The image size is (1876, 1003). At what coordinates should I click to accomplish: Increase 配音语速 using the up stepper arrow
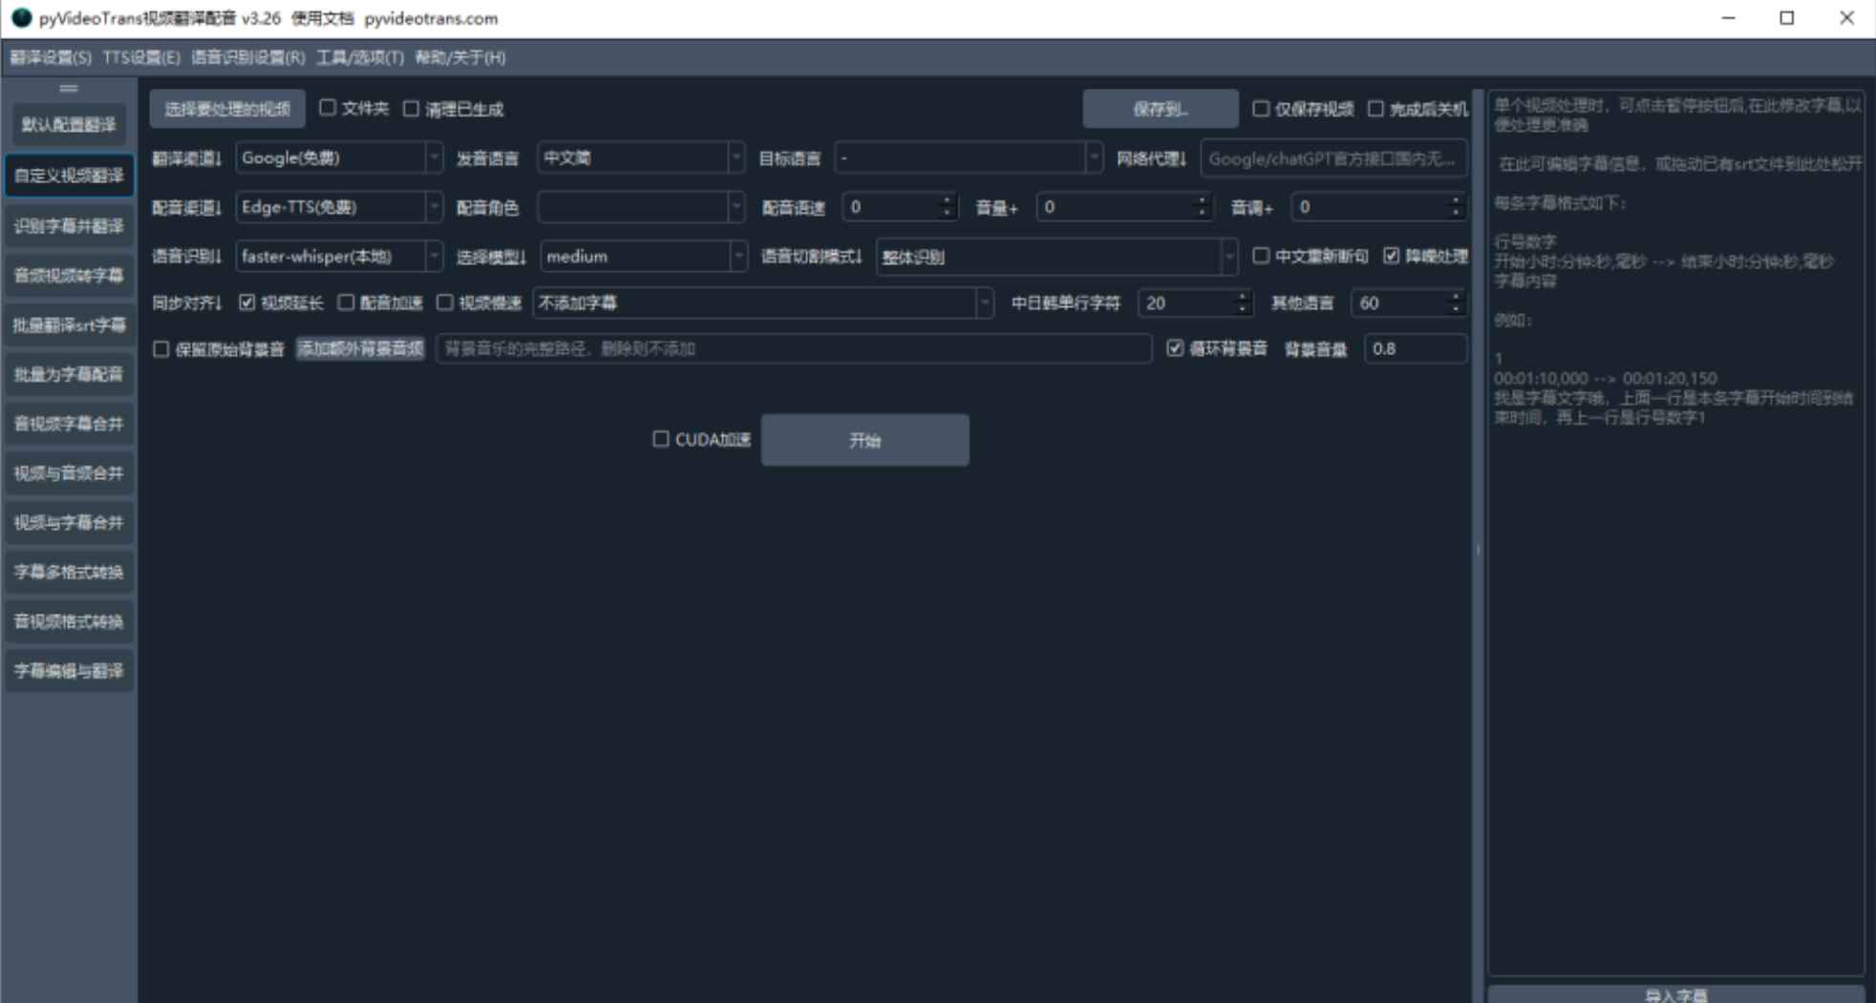pos(946,201)
